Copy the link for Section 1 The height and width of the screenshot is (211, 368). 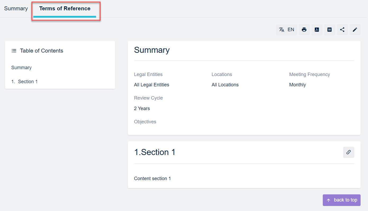(348, 152)
